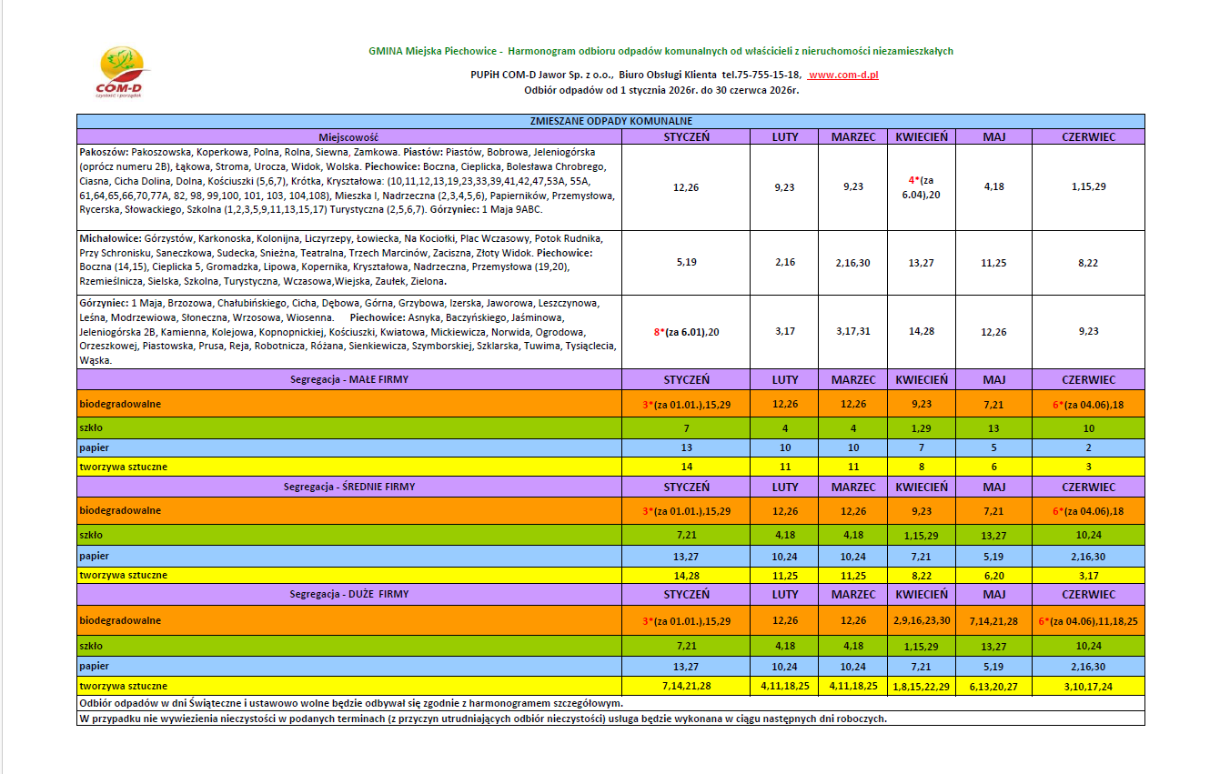Click the red 4*(za 6.04),20 April cell
The height and width of the screenshot is (774, 1230).
click(x=921, y=186)
